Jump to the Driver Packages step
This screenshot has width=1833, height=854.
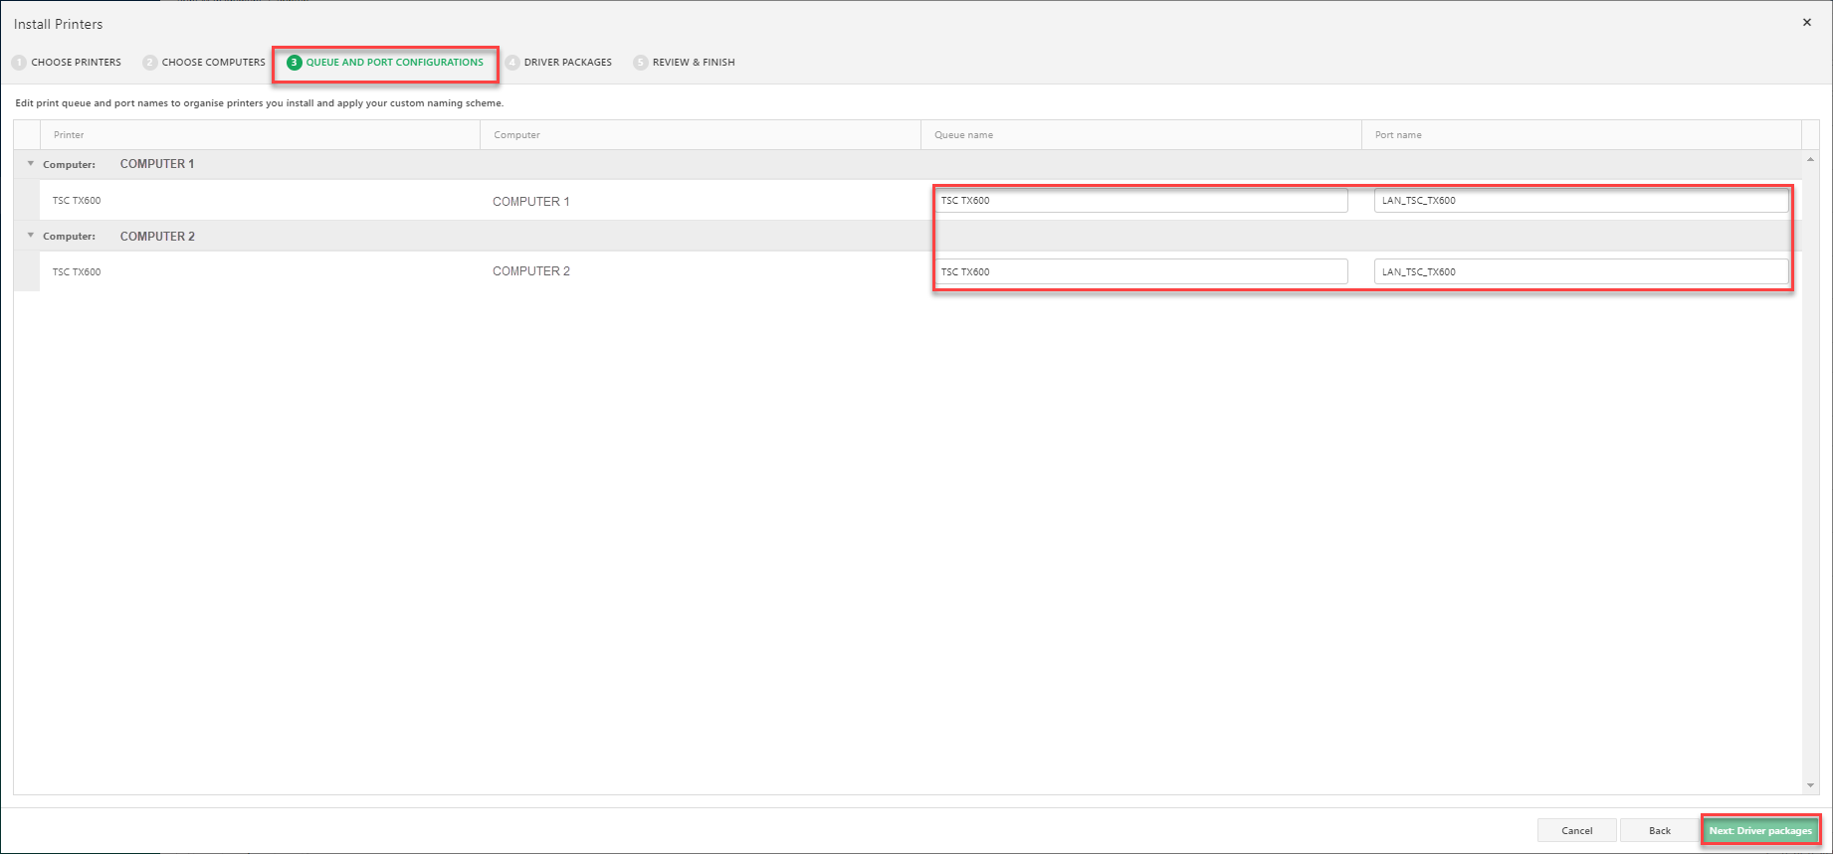pyautogui.click(x=558, y=63)
